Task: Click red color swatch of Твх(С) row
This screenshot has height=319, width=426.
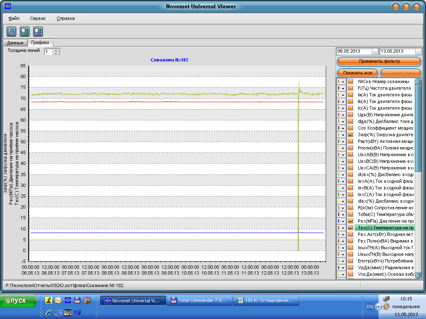Action: (x=339, y=228)
